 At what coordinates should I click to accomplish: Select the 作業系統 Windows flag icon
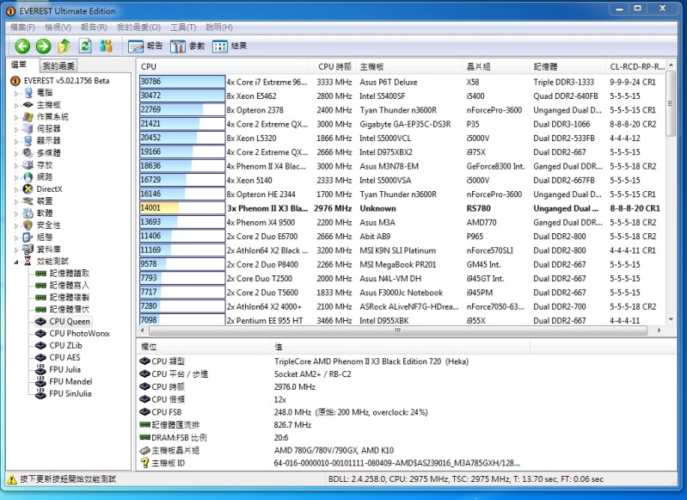(x=28, y=117)
